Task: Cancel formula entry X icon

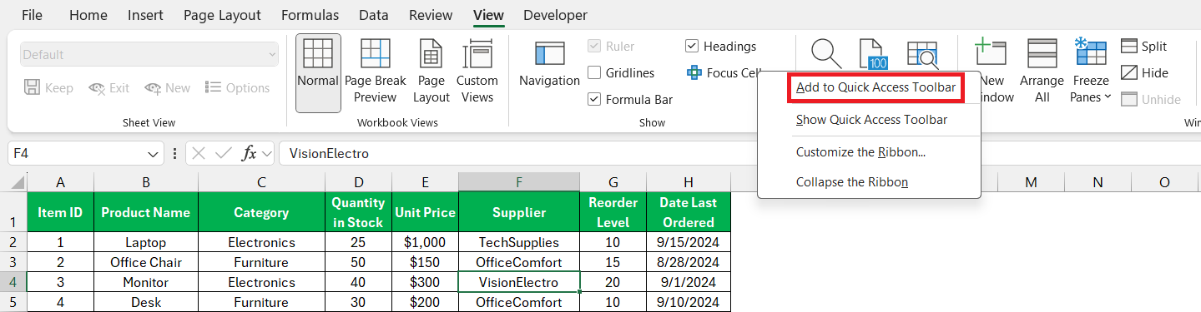Action: (x=199, y=153)
